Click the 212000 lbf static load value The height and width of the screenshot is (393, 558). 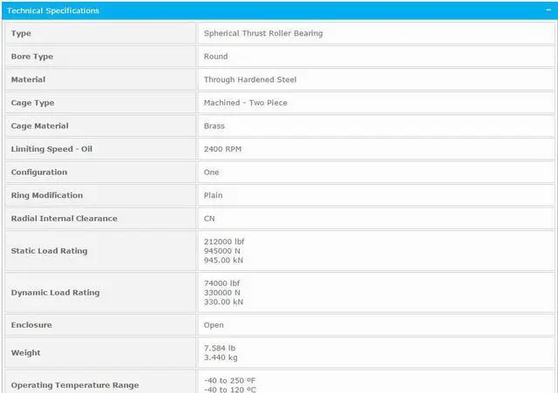[x=223, y=240]
